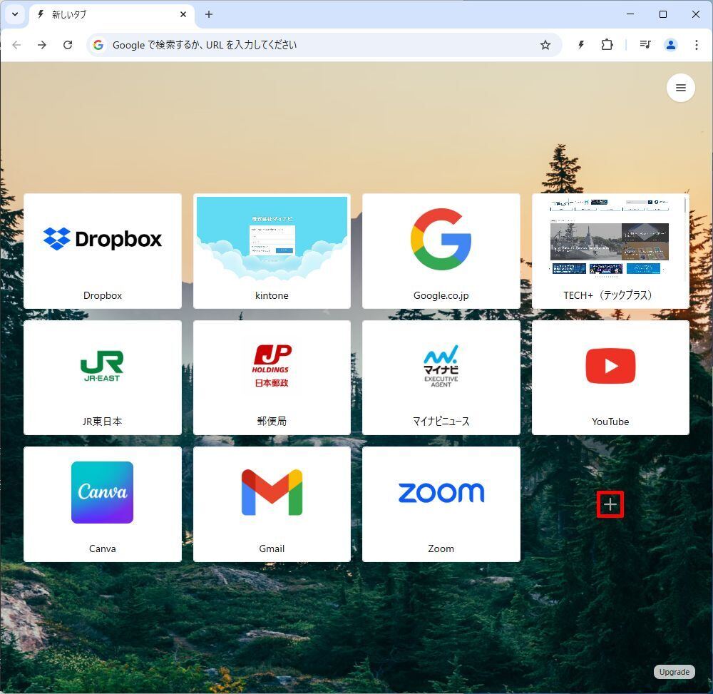The height and width of the screenshot is (694, 713).
Task: Minimize the browser window
Action: tap(630, 14)
